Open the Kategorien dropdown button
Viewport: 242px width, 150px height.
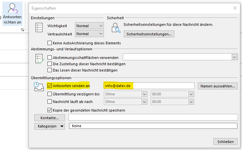tap(49, 126)
